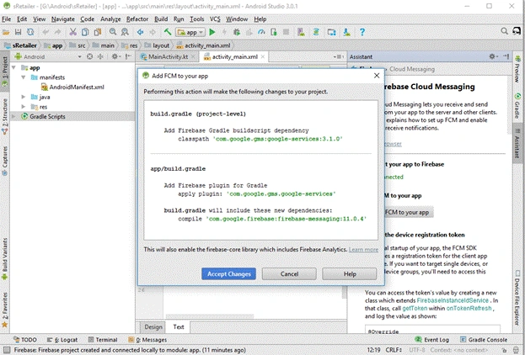Collapse the manifests folder node
Viewport: 525px width, 355px height.
24,77
